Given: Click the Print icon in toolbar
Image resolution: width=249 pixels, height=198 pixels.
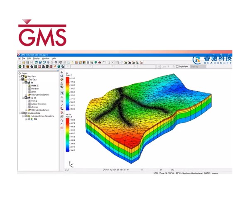Looking at the screenshot, I should coord(31,62).
